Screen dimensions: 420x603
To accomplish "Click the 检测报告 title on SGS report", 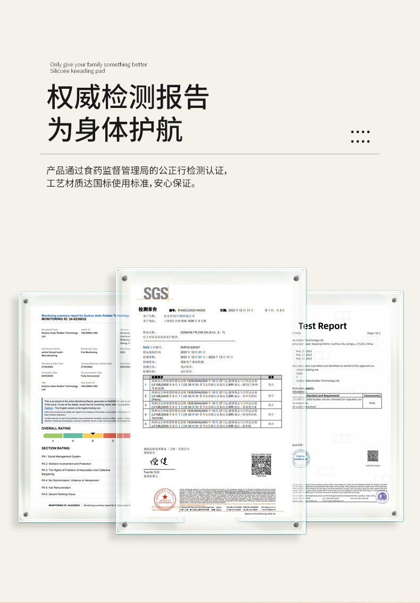I will click(x=148, y=309).
